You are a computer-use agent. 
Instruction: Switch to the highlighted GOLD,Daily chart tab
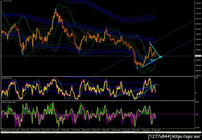click(x=129, y=133)
